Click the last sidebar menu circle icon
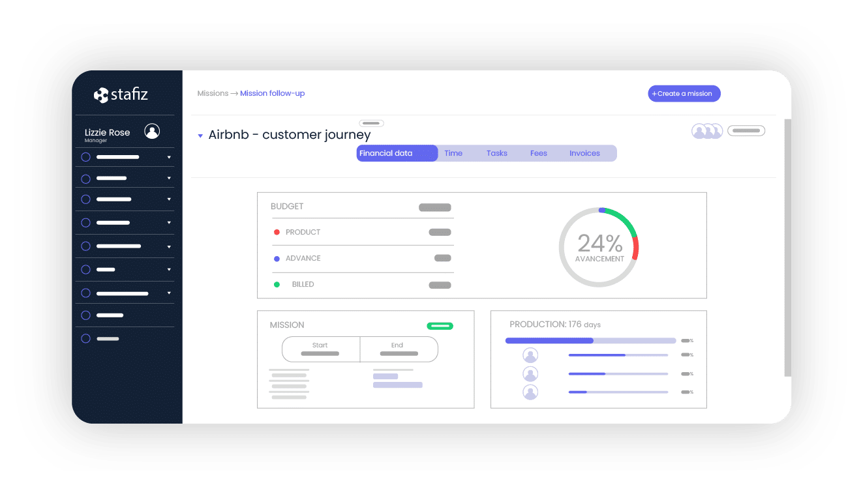This screenshot has height=494, width=861. (x=85, y=339)
